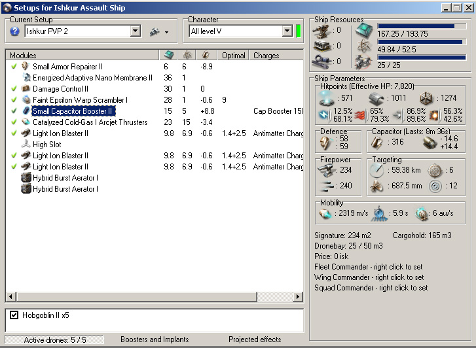Image resolution: width=476 pixels, height=348 pixels.
Task: Click the shield hitpoints icon
Action: coord(327,98)
